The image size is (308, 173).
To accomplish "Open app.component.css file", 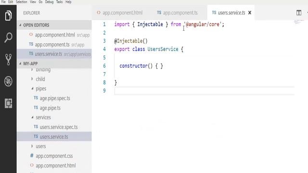I will coord(54,156).
